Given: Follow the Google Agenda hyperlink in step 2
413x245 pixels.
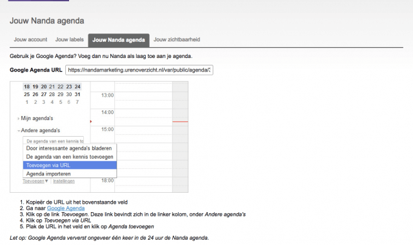Looking at the screenshot, I should pos(66,208).
